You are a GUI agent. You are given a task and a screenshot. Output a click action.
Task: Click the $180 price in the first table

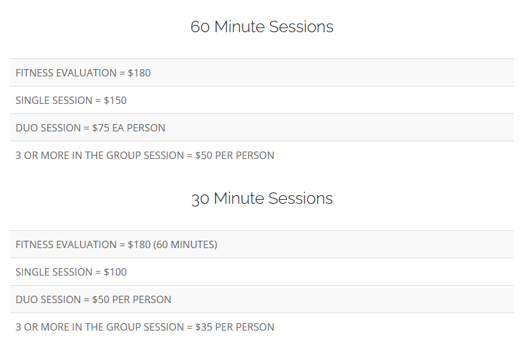coord(139,72)
